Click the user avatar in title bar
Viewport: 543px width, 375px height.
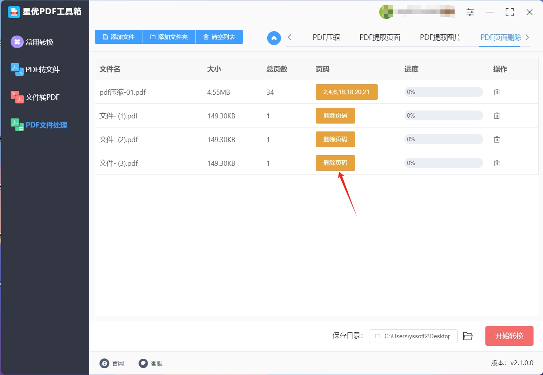click(x=386, y=12)
